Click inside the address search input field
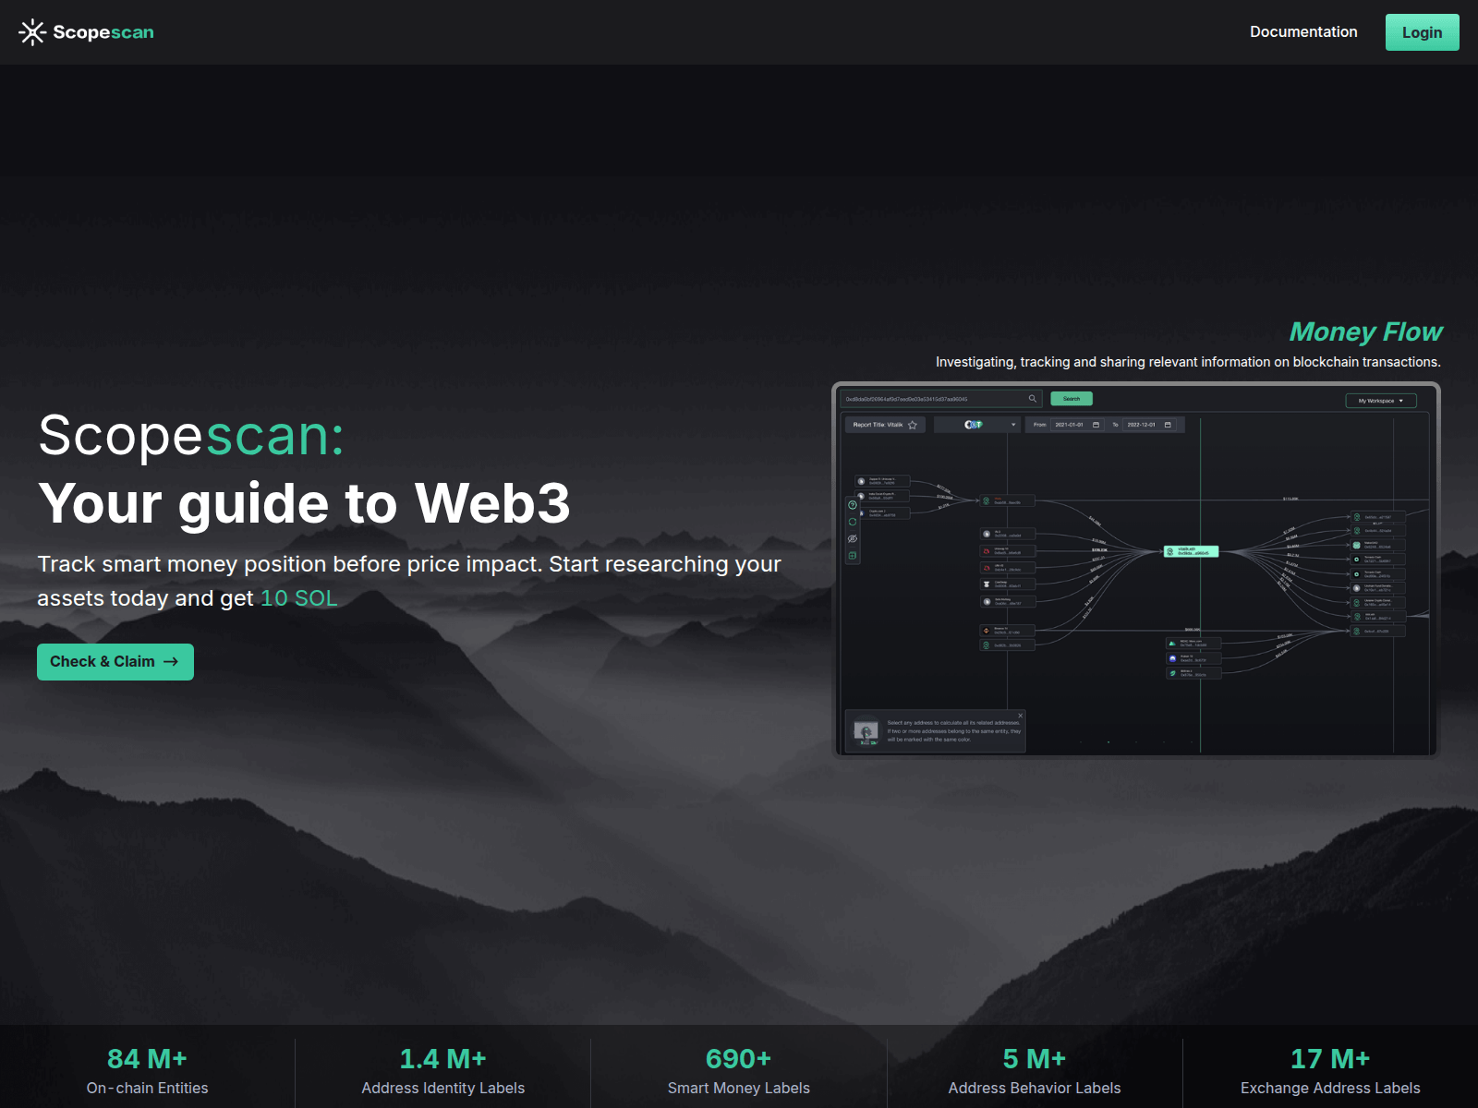Viewport: 1478px width, 1108px height. coord(928,399)
